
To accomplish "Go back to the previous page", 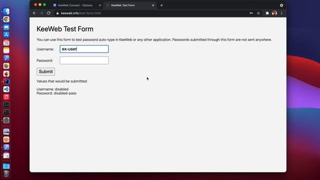I will [x=34, y=13].
